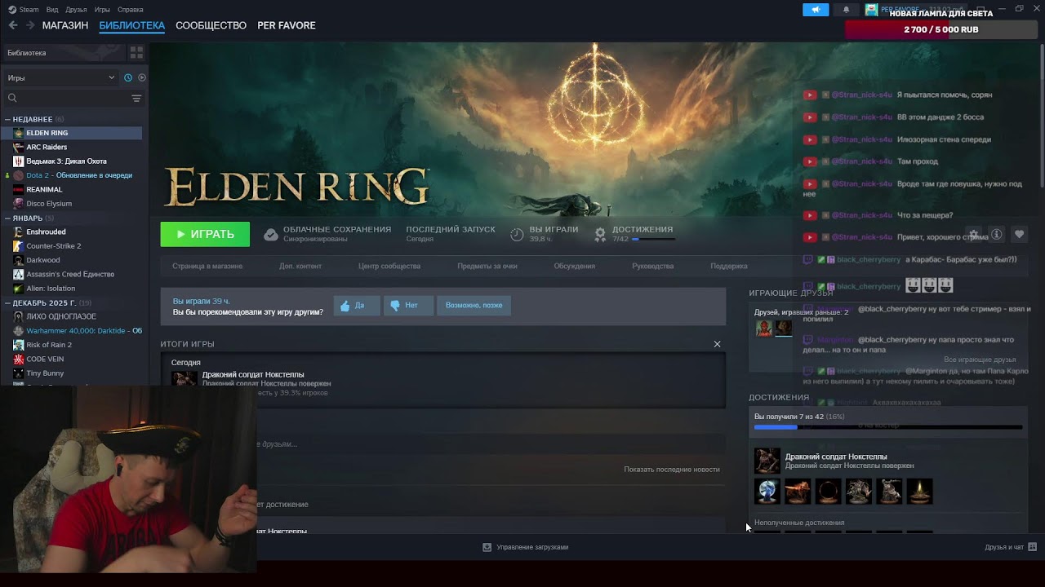Choose Нет for the recommendation

408,306
